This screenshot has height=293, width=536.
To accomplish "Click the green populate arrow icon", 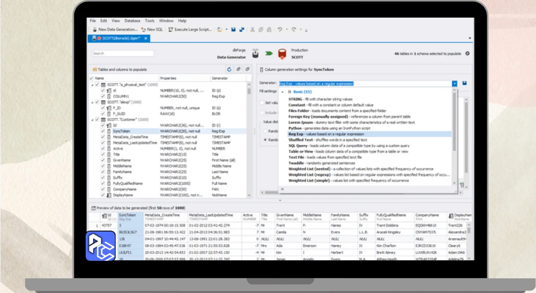I will coord(268,54).
